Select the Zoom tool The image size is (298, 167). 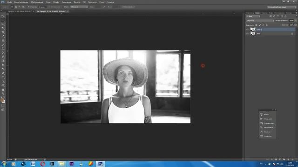point(3,94)
